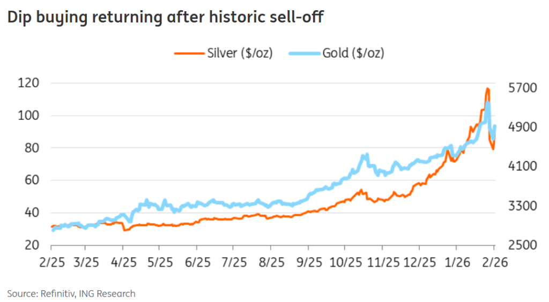549x302 pixels.
Task: Click the 2/25 x-axis date label
Action: [x=51, y=263]
